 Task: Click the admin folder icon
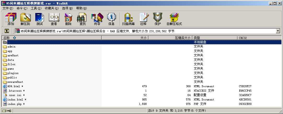coord(5,46)
